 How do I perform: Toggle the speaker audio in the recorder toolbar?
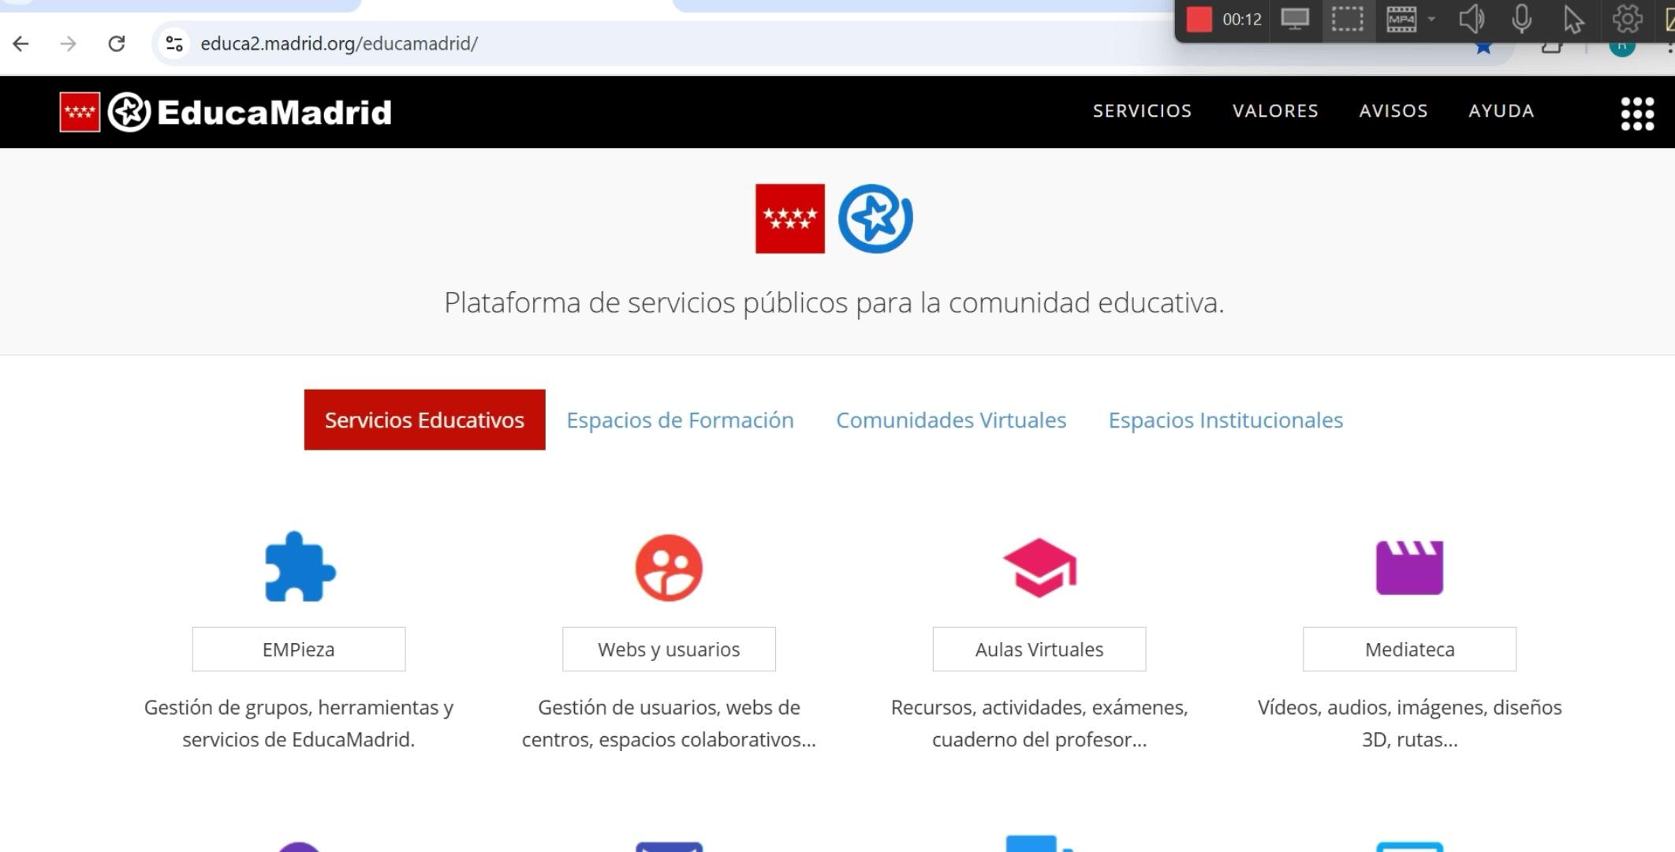(1472, 19)
